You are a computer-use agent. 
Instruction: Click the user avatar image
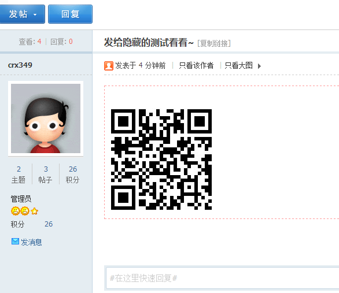pyautogui.click(x=46, y=118)
